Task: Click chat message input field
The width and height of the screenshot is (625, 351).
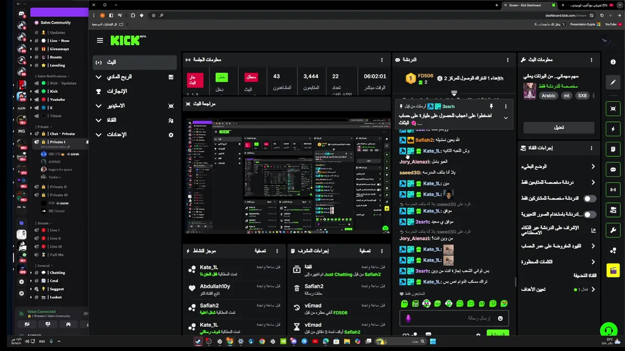Action: 454,318
